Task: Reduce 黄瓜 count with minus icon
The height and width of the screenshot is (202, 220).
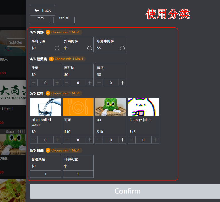Action: pyautogui.click(x=99, y=83)
